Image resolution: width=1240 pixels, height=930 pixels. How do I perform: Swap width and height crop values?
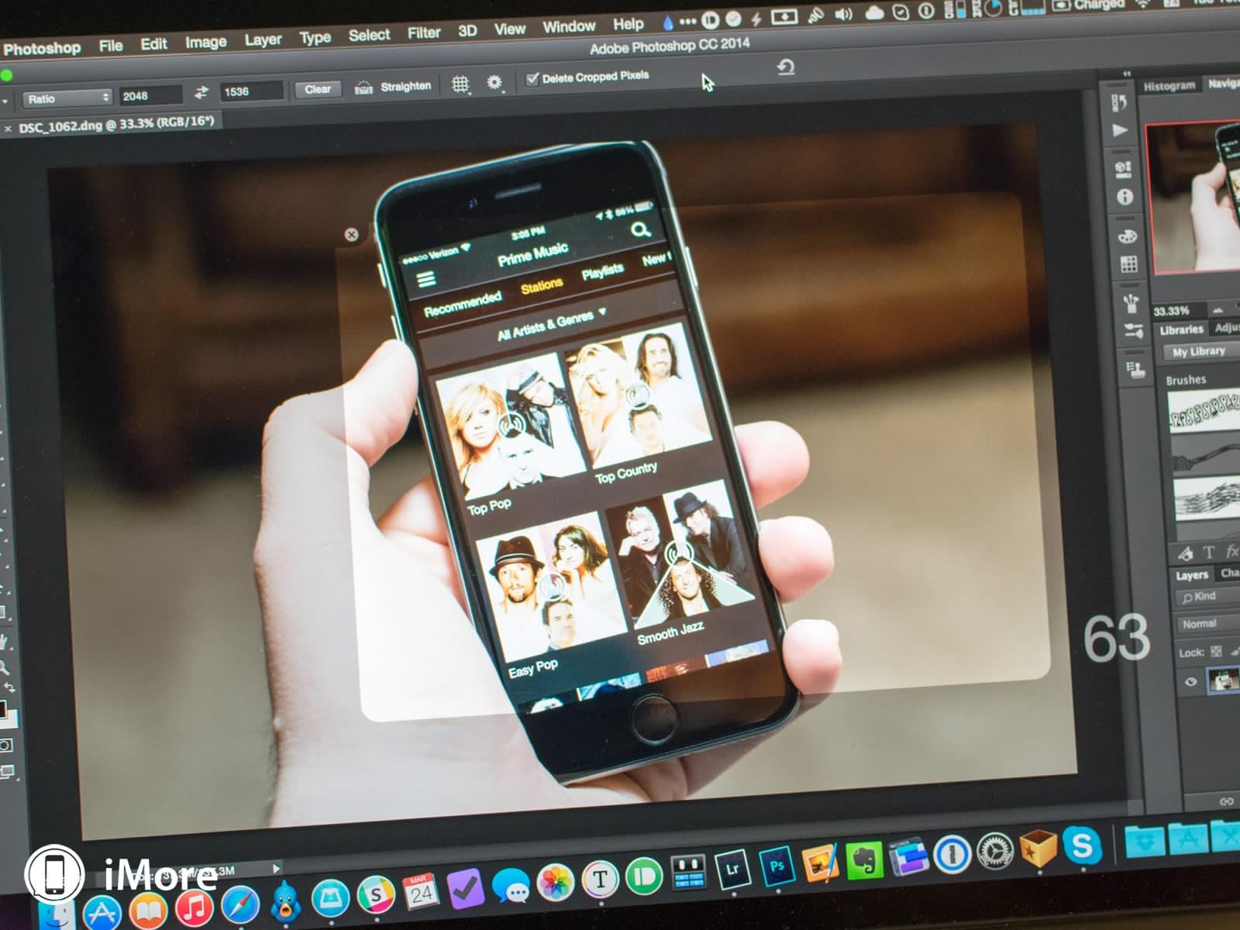click(201, 93)
